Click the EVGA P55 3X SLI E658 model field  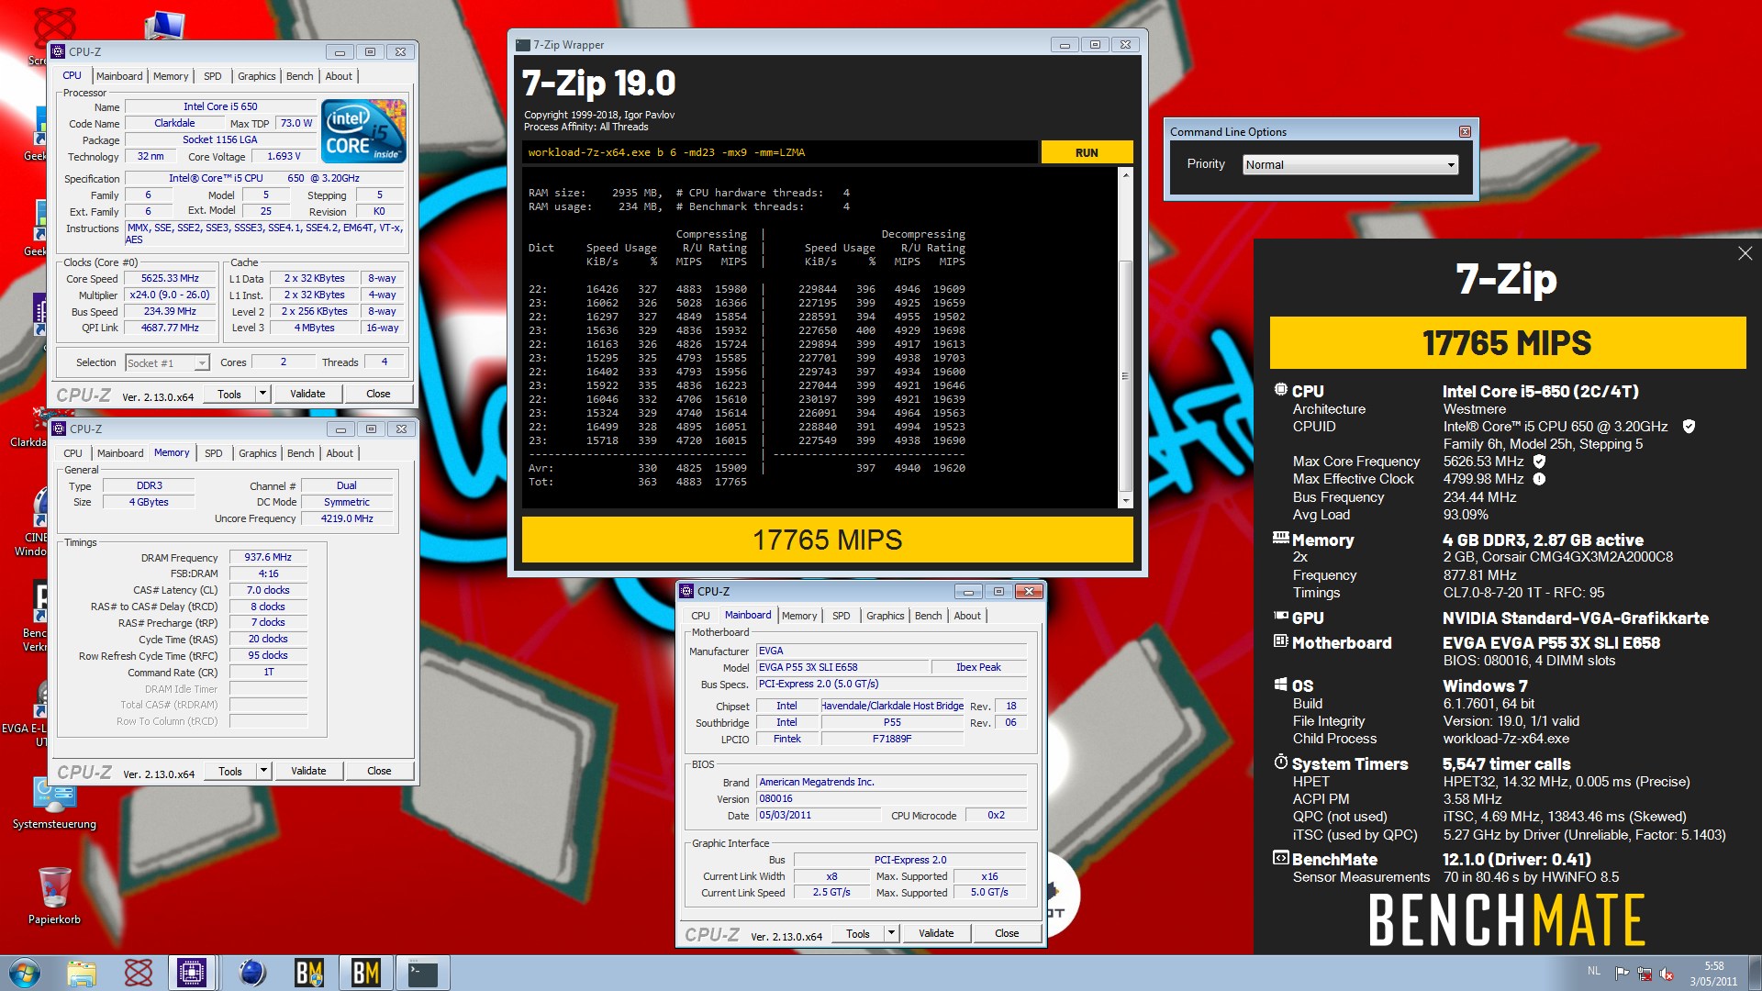click(842, 667)
